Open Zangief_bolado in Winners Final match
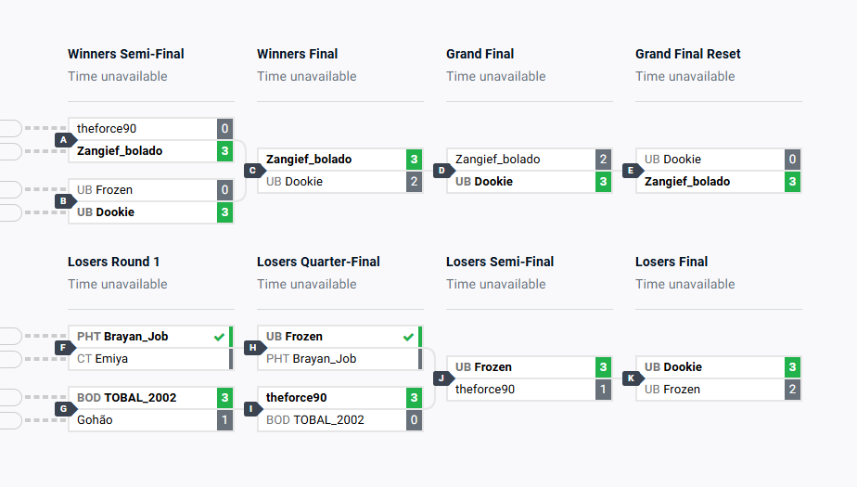The image size is (857, 487). [x=309, y=160]
